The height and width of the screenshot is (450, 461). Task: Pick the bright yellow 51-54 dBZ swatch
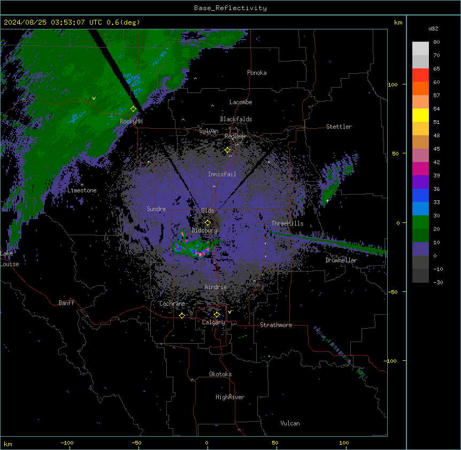click(x=420, y=115)
